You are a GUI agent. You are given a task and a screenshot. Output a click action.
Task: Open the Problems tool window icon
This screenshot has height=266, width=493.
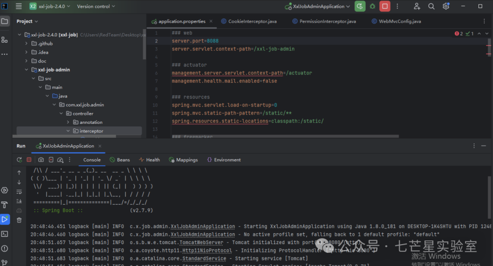(5, 248)
